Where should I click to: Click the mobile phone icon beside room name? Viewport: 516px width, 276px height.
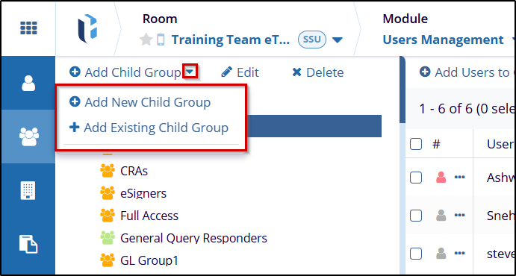pos(161,40)
